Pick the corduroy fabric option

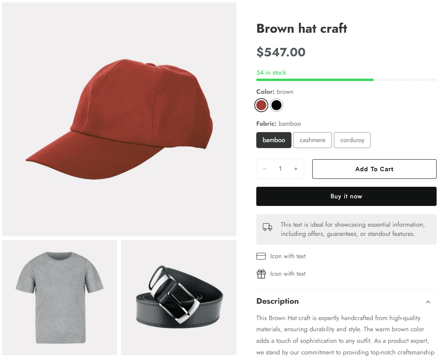click(x=352, y=140)
